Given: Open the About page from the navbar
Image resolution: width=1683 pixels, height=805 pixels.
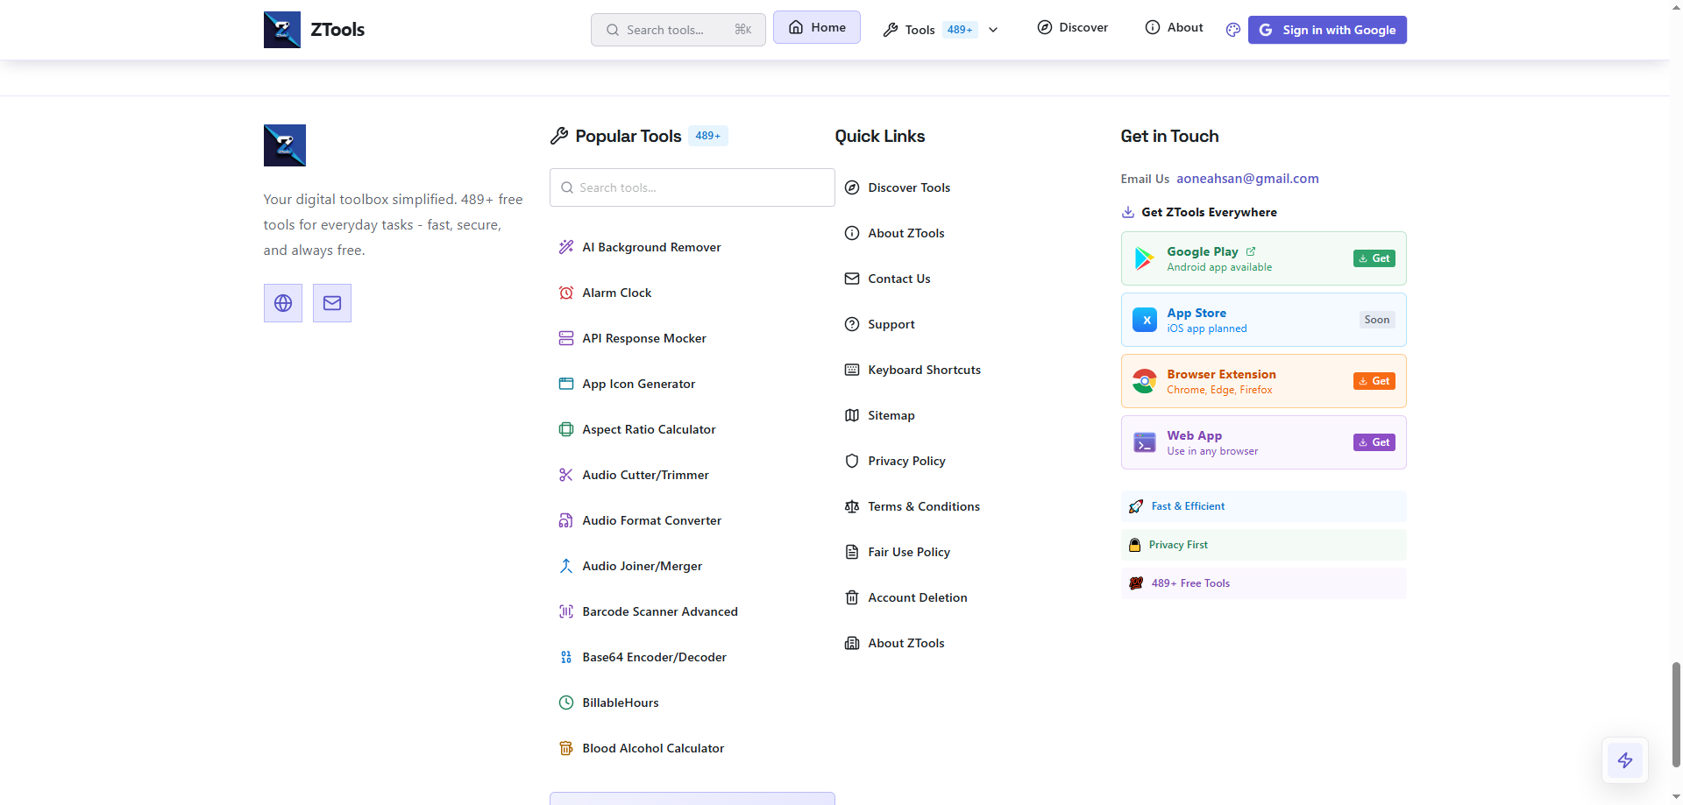Looking at the screenshot, I should (1174, 27).
